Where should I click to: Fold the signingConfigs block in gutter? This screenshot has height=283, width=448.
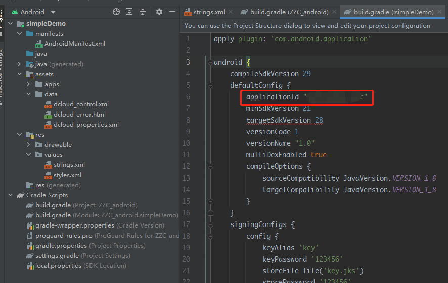pos(209,224)
